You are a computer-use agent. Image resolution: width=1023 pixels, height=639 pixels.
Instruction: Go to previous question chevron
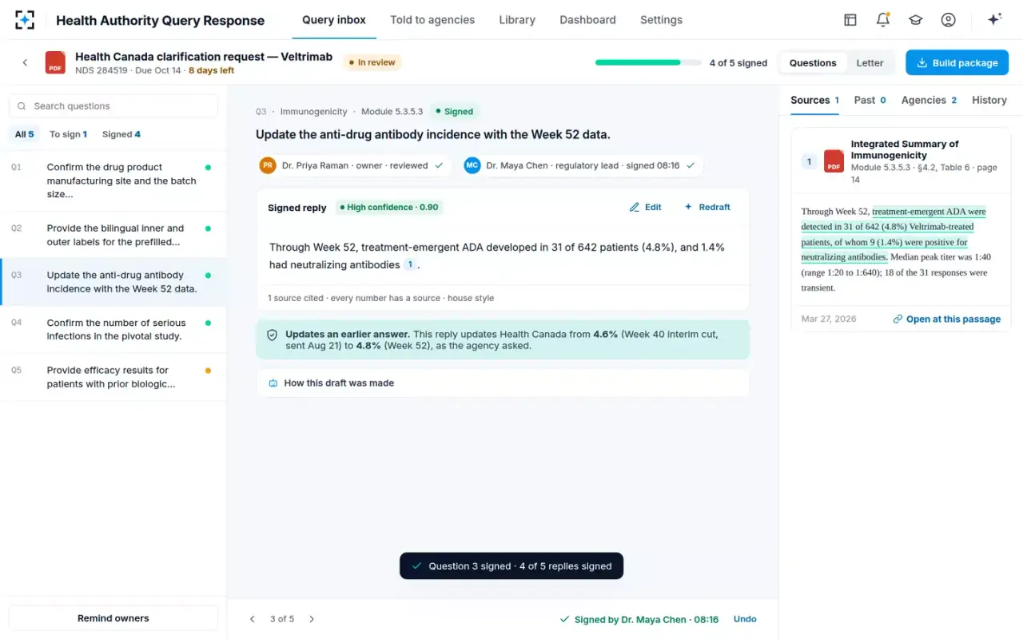[x=253, y=619]
